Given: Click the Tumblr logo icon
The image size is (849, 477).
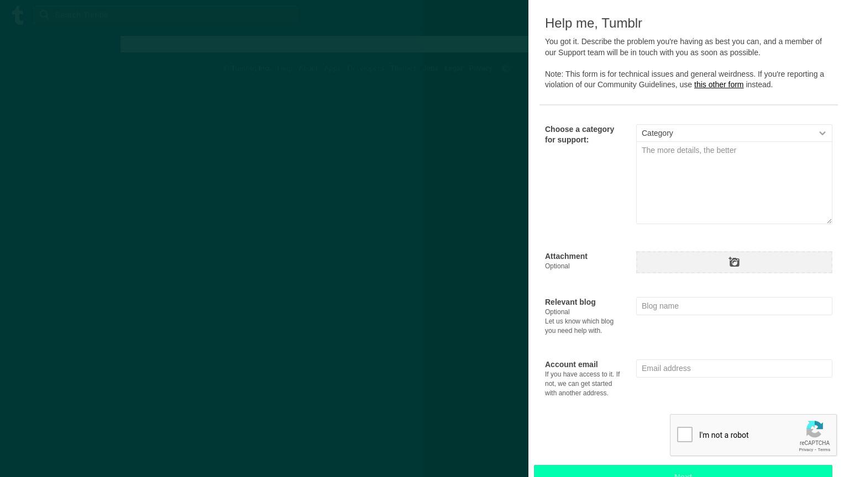Looking at the screenshot, I should [18, 15].
